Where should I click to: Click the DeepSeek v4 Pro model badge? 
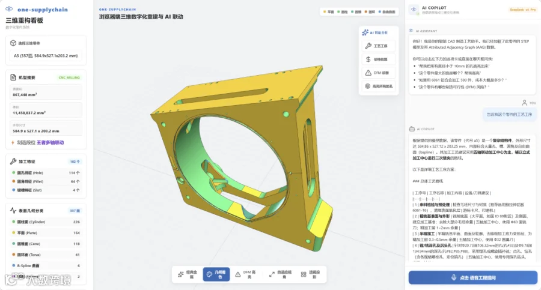522,10
